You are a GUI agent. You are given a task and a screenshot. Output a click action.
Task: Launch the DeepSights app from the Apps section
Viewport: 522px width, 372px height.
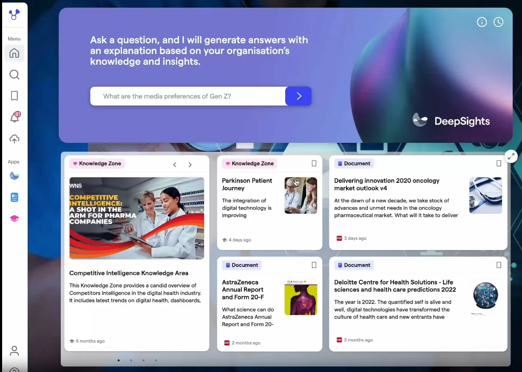pos(14,176)
